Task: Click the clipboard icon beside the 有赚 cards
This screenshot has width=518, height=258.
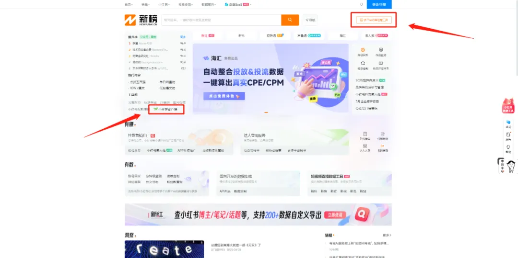Action: coord(365,134)
